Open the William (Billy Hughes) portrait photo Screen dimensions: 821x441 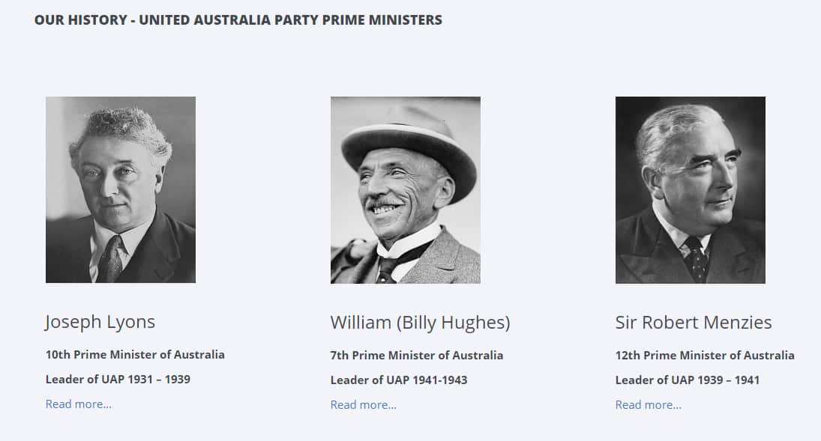tap(405, 189)
